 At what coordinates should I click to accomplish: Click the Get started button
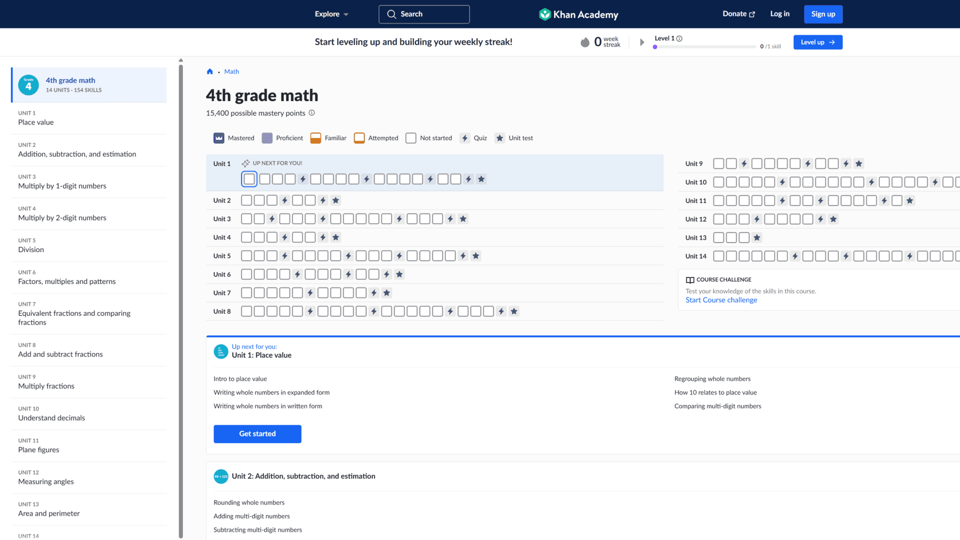pyautogui.click(x=257, y=433)
